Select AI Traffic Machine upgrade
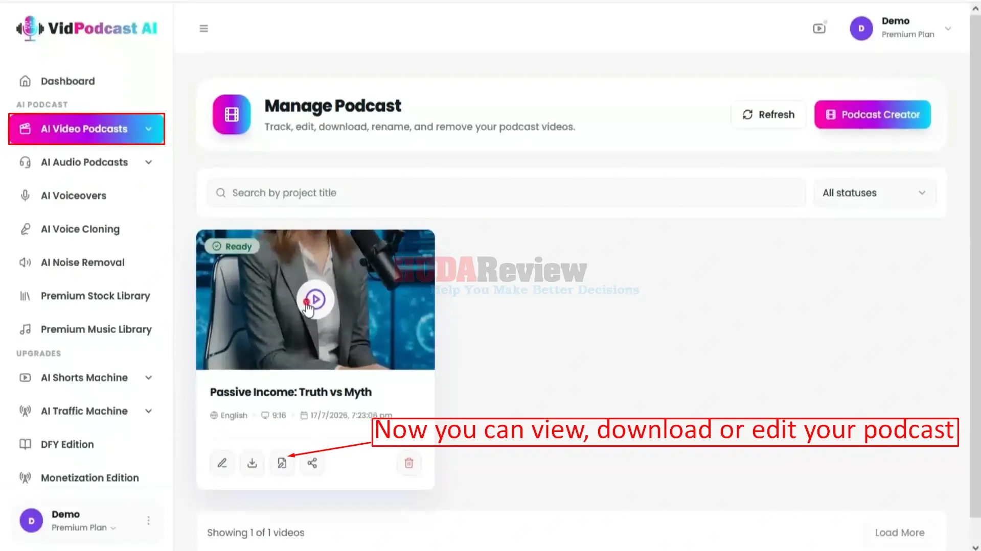The height and width of the screenshot is (551, 981). [x=84, y=411]
